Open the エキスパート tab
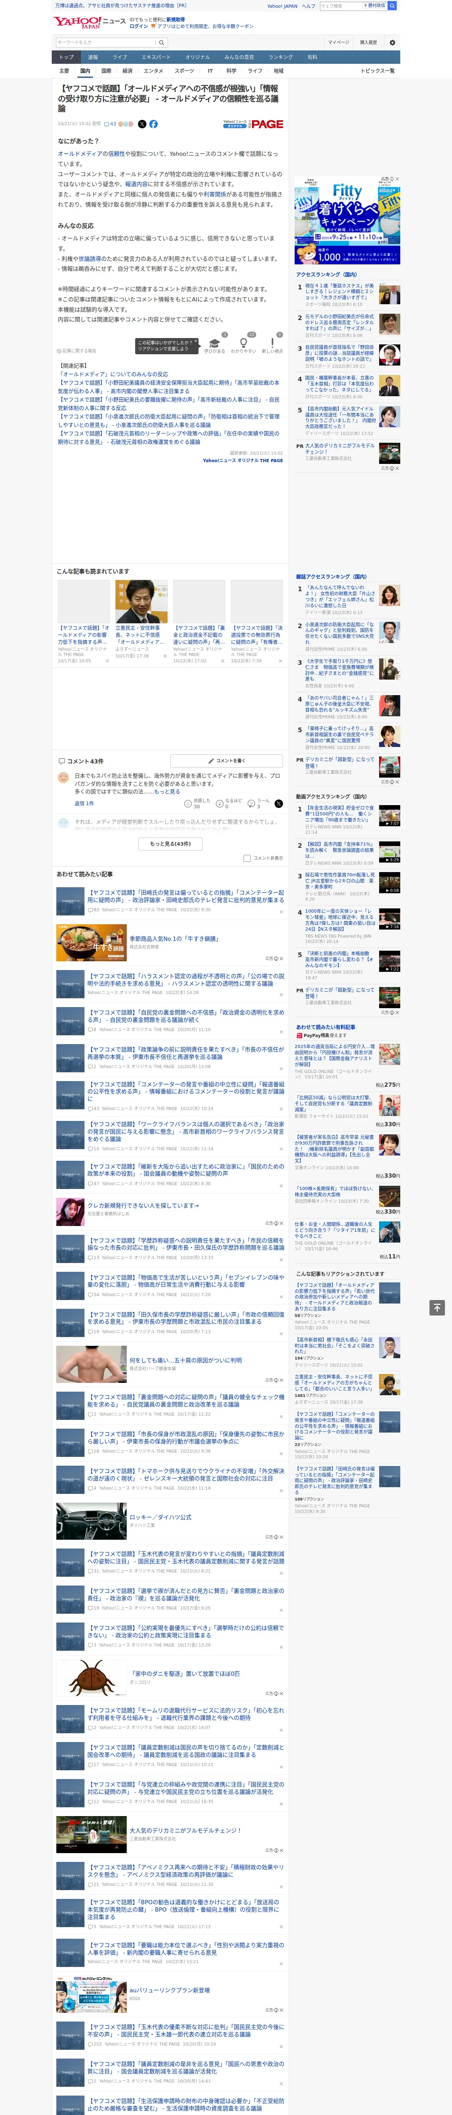The width and height of the screenshot is (452, 2115). 156,57
